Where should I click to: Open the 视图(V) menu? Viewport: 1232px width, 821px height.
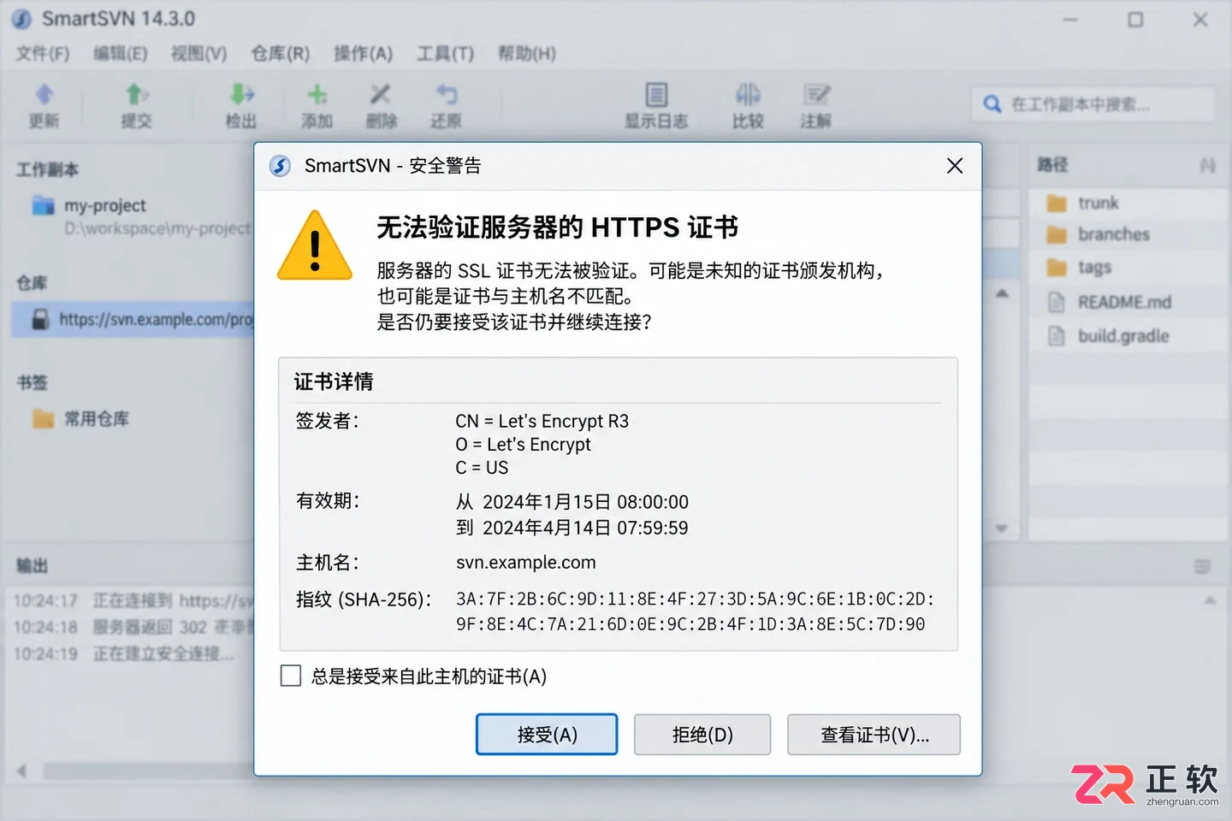click(198, 54)
